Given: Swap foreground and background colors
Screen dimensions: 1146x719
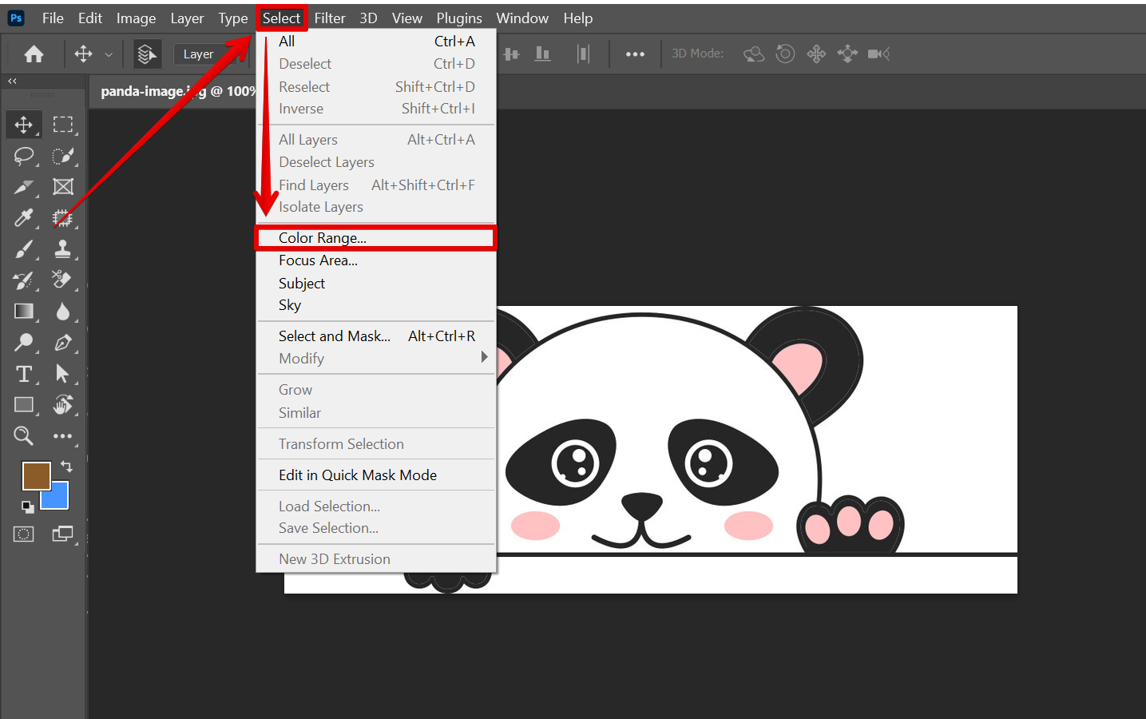Looking at the screenshot, I should pos(66,467).
